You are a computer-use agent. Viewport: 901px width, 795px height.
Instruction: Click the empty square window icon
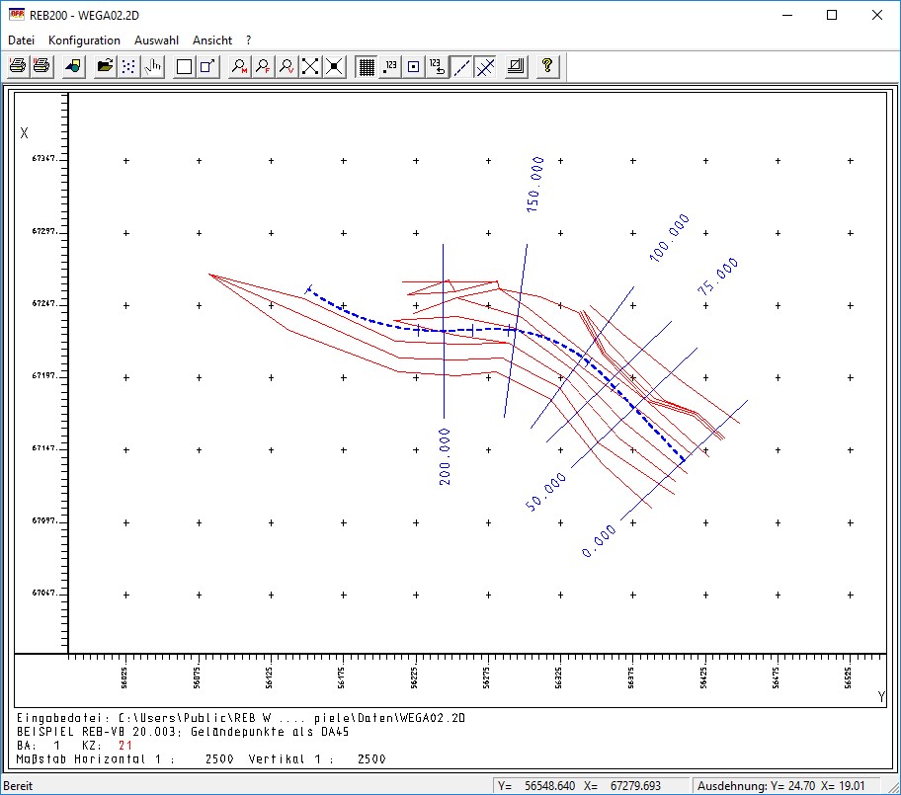click(184, 66)
